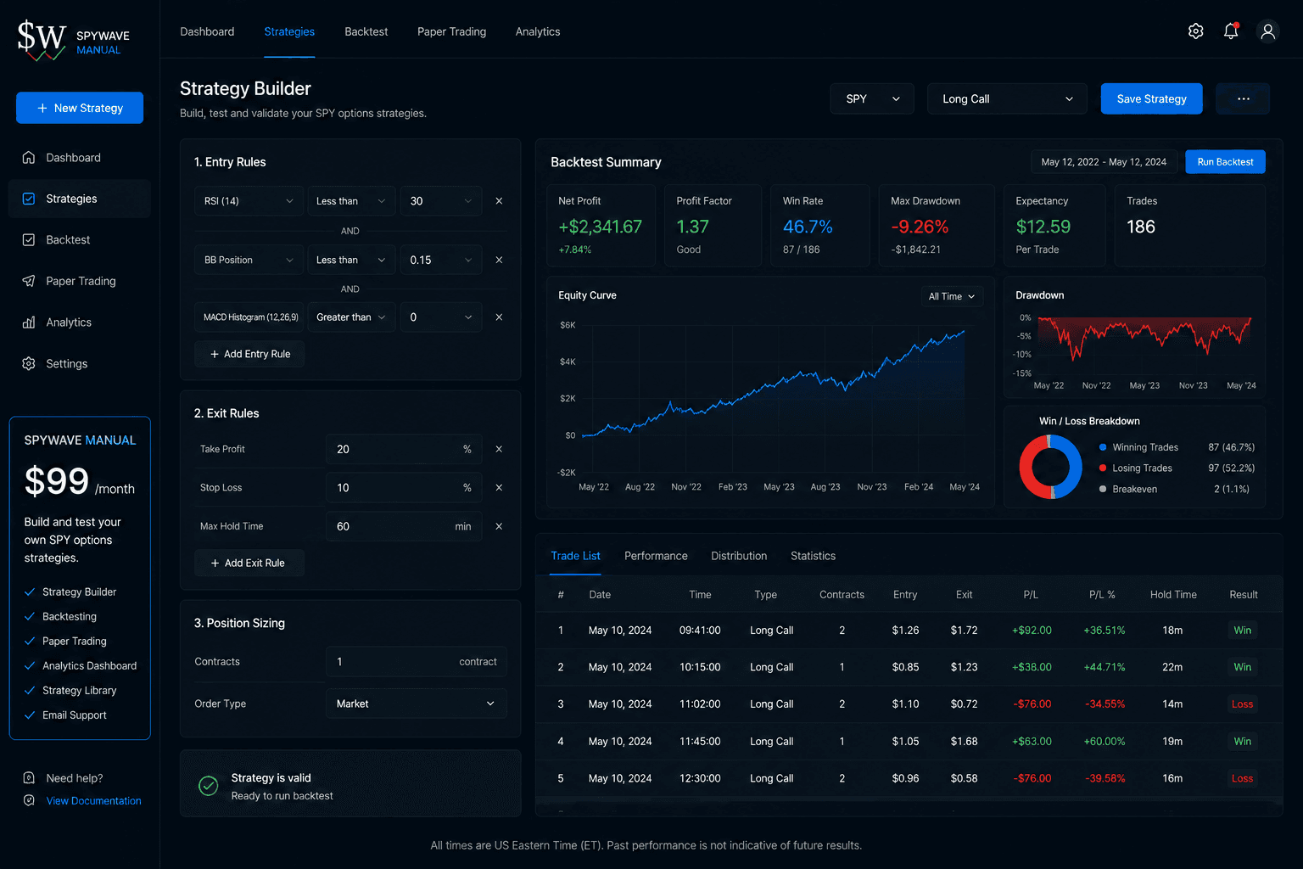Open the Dashboard top navigation tab

(x=207, y=31)
